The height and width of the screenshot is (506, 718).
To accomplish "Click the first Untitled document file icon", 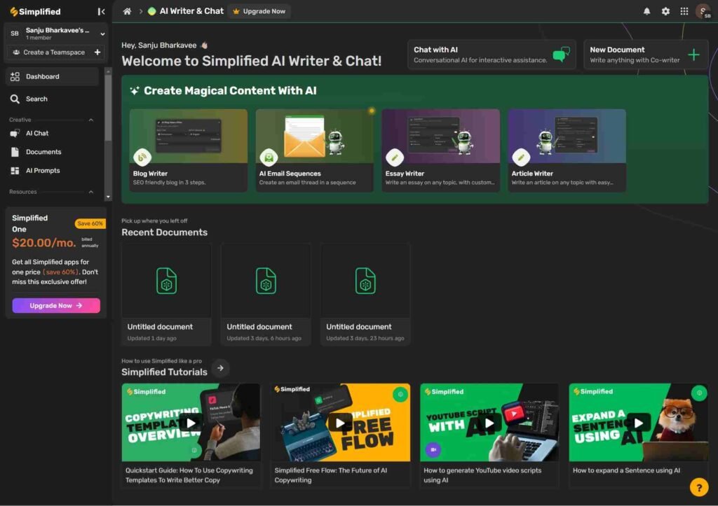I will [166, 281].
